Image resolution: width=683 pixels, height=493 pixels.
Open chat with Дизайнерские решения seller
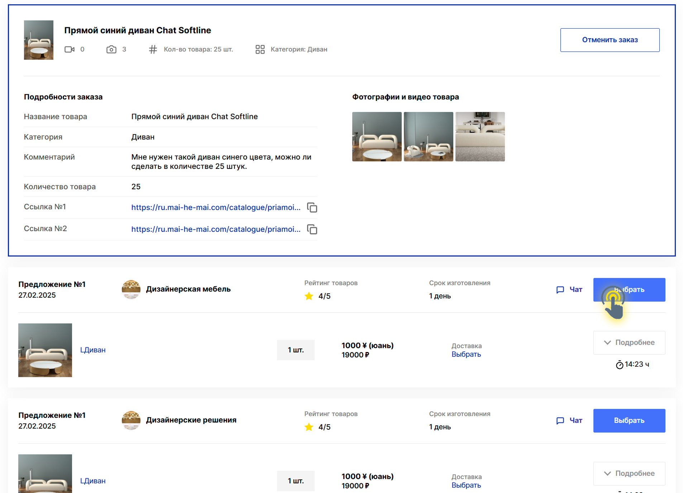pyautogui.click(x=569, y=420)
